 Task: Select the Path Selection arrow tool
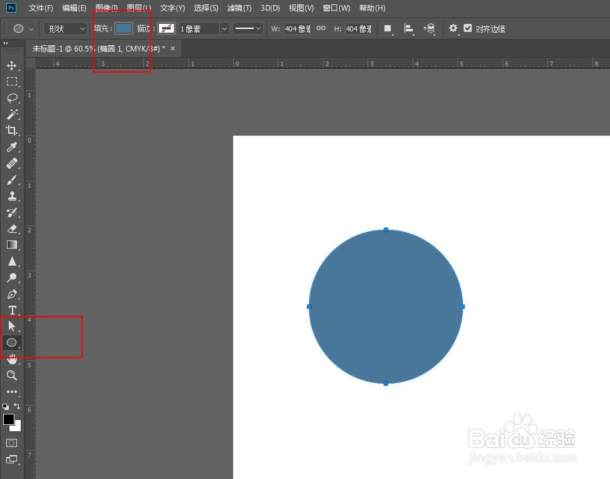(12, 326)
